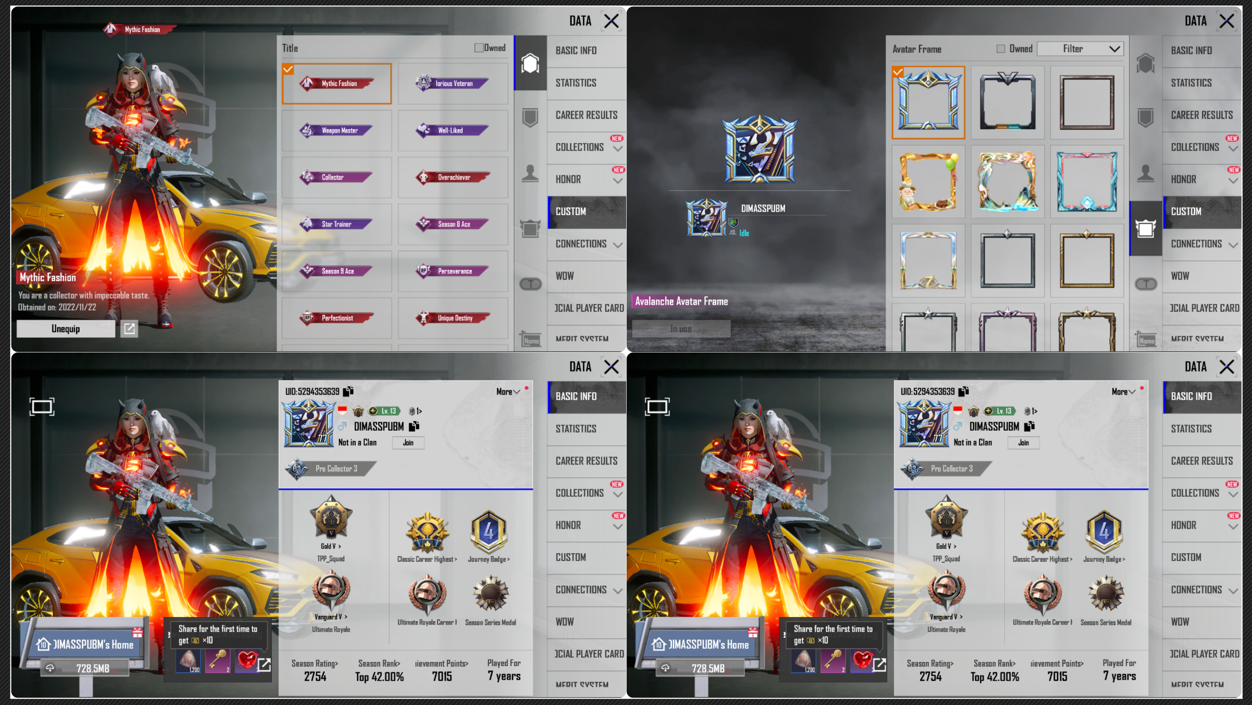Toggle the Owned checkbox in Title panel
Screen dimensions: 1252x705
pyautogui.click(x=479, y=48)
